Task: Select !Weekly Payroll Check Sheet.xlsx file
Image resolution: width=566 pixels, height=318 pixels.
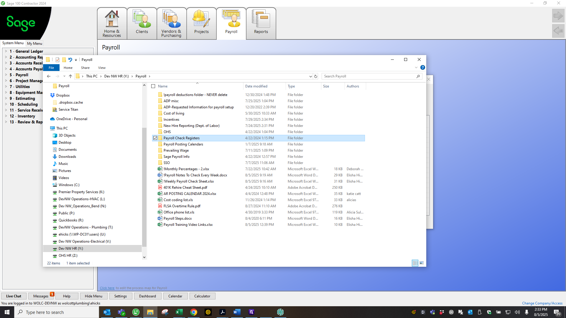Action: pyautogui.click(x=189, y=181)
